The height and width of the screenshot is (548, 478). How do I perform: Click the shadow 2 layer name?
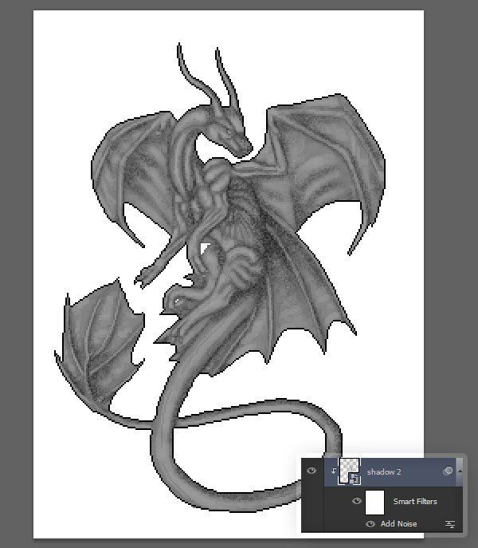384,471
